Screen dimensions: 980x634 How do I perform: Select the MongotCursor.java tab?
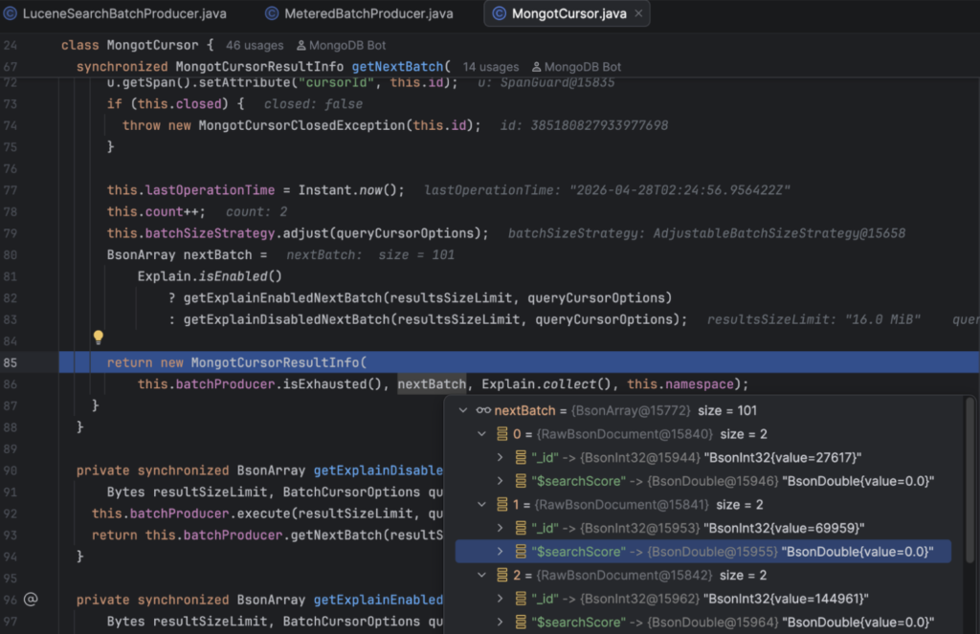click(x=568, y=13)
